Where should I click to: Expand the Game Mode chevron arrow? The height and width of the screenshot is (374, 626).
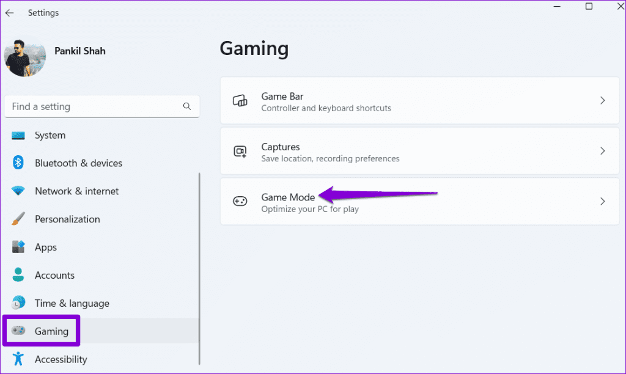coord(602,201)
